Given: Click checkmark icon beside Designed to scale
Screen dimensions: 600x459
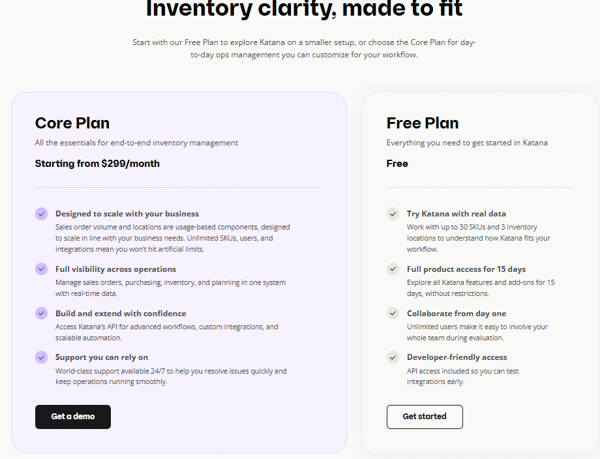Looking at the screenshot, I should pos(42,214).
